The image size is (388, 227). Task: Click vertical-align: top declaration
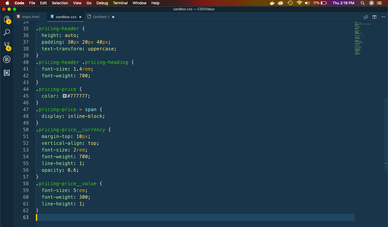pos(70,143)
